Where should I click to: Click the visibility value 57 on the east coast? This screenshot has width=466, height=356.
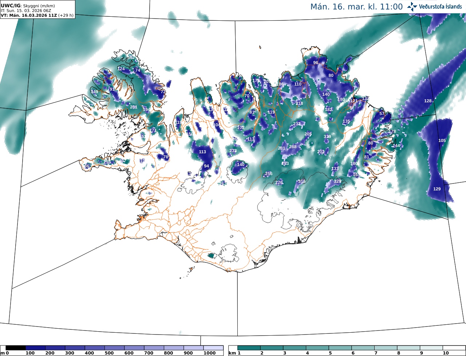tap(382, 114)
